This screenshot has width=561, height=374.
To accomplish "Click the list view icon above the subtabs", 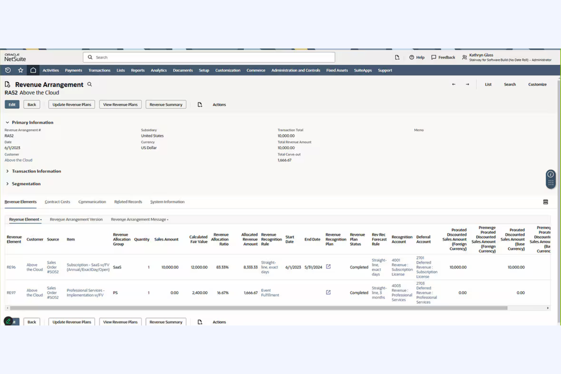I will pyautogui.click(x=545, y=202).
